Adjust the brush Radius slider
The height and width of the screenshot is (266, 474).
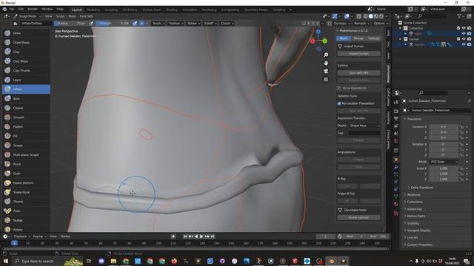pos(71,23)
